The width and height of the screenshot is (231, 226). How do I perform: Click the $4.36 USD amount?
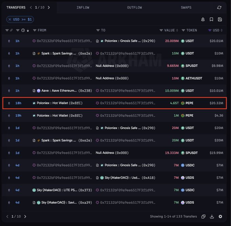(219, 115)
